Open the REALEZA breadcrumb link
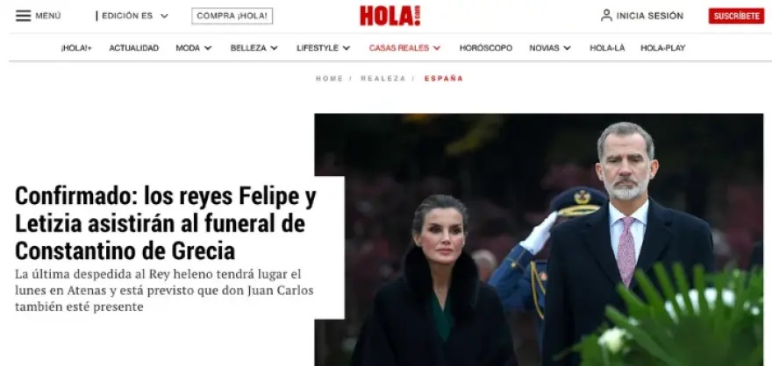772x366 pixels. [383, 79]
